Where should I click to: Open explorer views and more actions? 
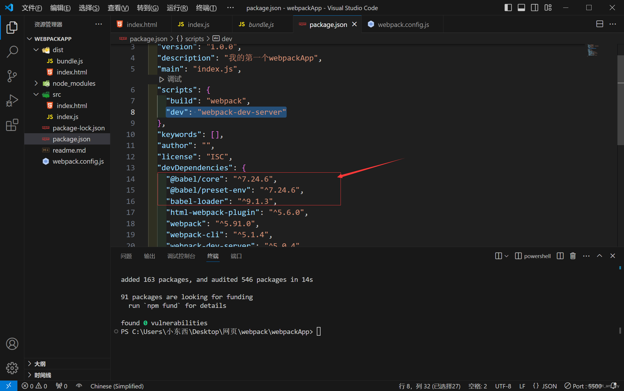[x=99, y=24]
